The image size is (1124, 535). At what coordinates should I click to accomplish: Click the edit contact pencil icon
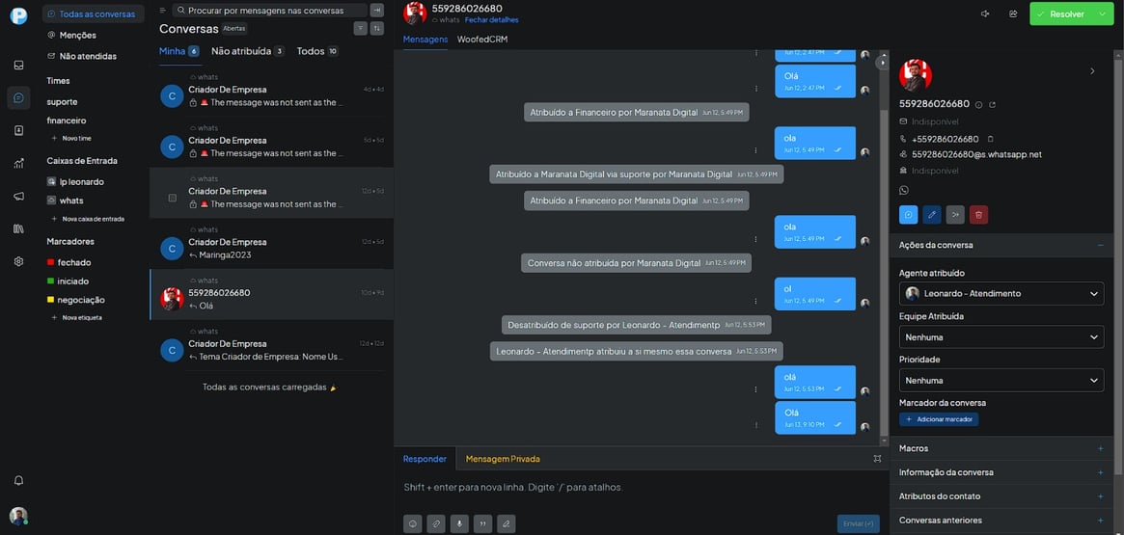tap(932, 214)
